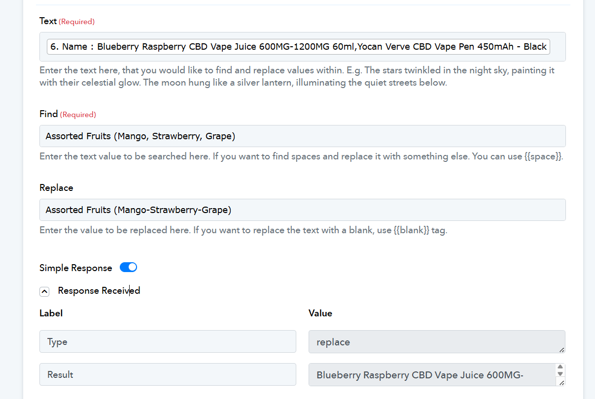595x399 pixels.
Task: Click inside the Find input field
Action: click(302, 136)
